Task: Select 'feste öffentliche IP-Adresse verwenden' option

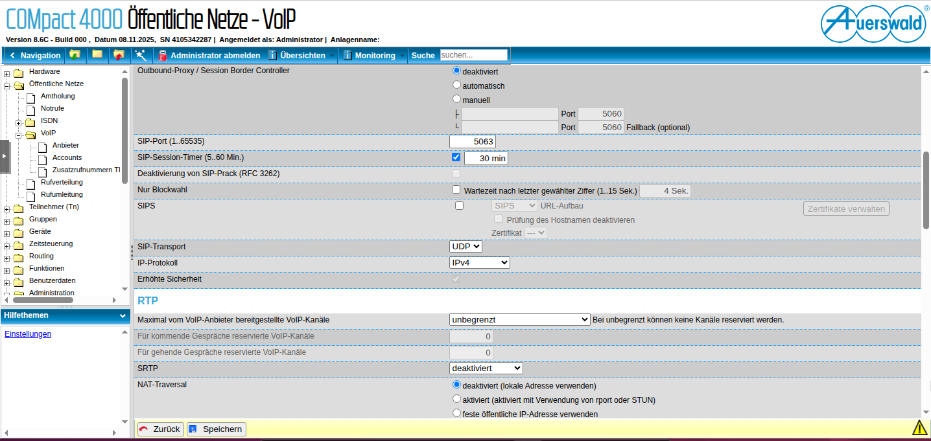Action: [456, 413]
